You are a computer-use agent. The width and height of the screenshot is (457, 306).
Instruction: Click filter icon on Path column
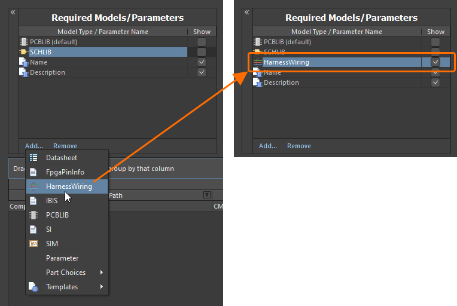pyautogui.click(x=207, y=195)
